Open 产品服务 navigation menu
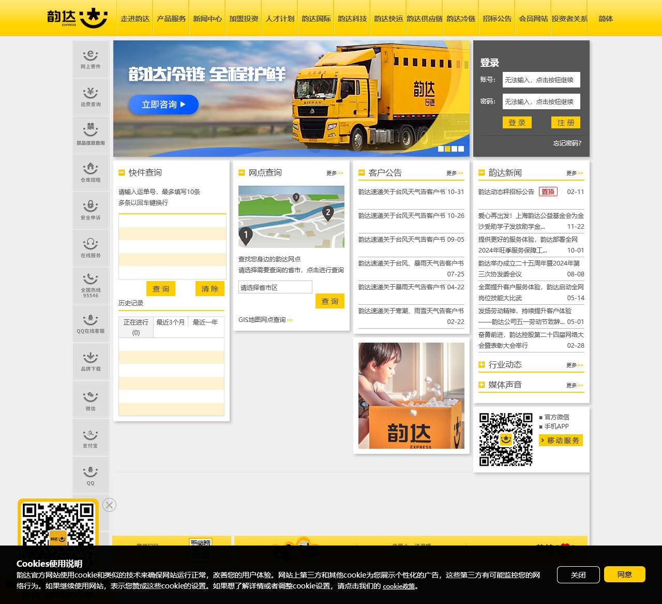This screenshot has width=662, height=604. [171, 18]
